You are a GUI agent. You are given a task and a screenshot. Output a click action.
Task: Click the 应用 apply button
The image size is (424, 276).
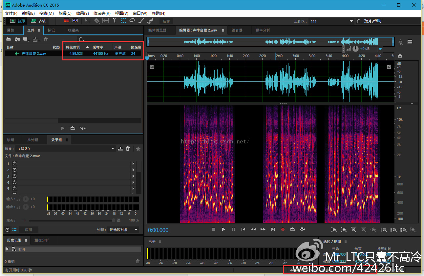(x=29, y=230)
